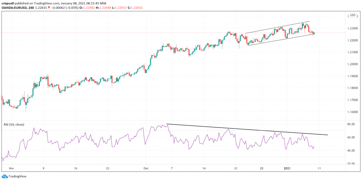
Task: Click the lower channel line on price chart
Action: click(x=282, y=40)
